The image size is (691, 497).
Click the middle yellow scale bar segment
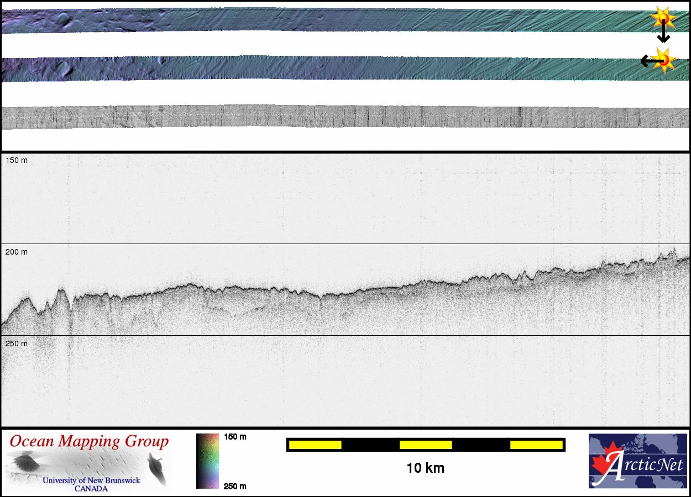point(426,445)
